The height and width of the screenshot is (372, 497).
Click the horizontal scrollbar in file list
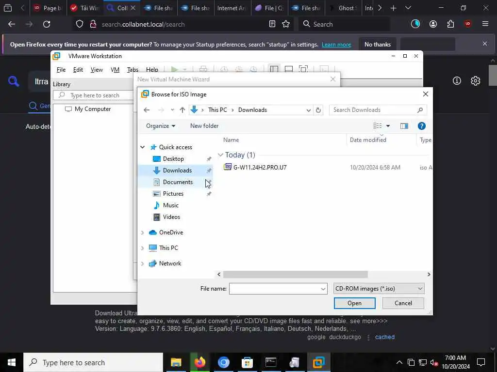click(295, 274)
